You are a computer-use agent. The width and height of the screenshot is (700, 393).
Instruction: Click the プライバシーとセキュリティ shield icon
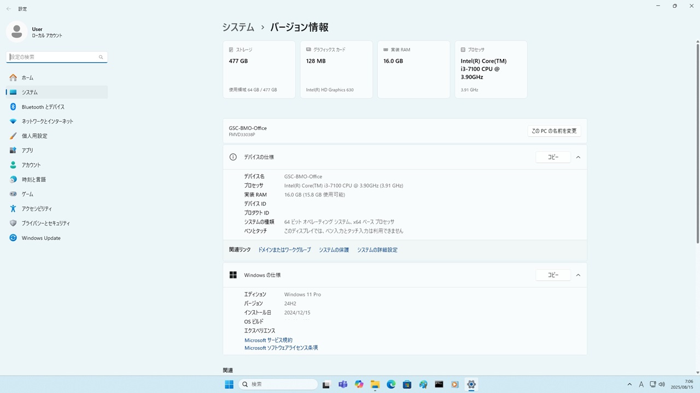(13, 223)
